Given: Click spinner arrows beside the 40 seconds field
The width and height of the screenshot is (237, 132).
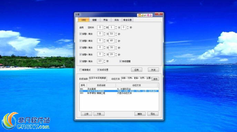Looking at the screenshot, I should click(x=116, y=41).
